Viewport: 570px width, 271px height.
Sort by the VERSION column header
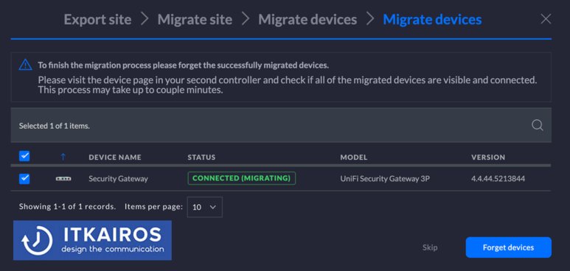pos(488,158)
